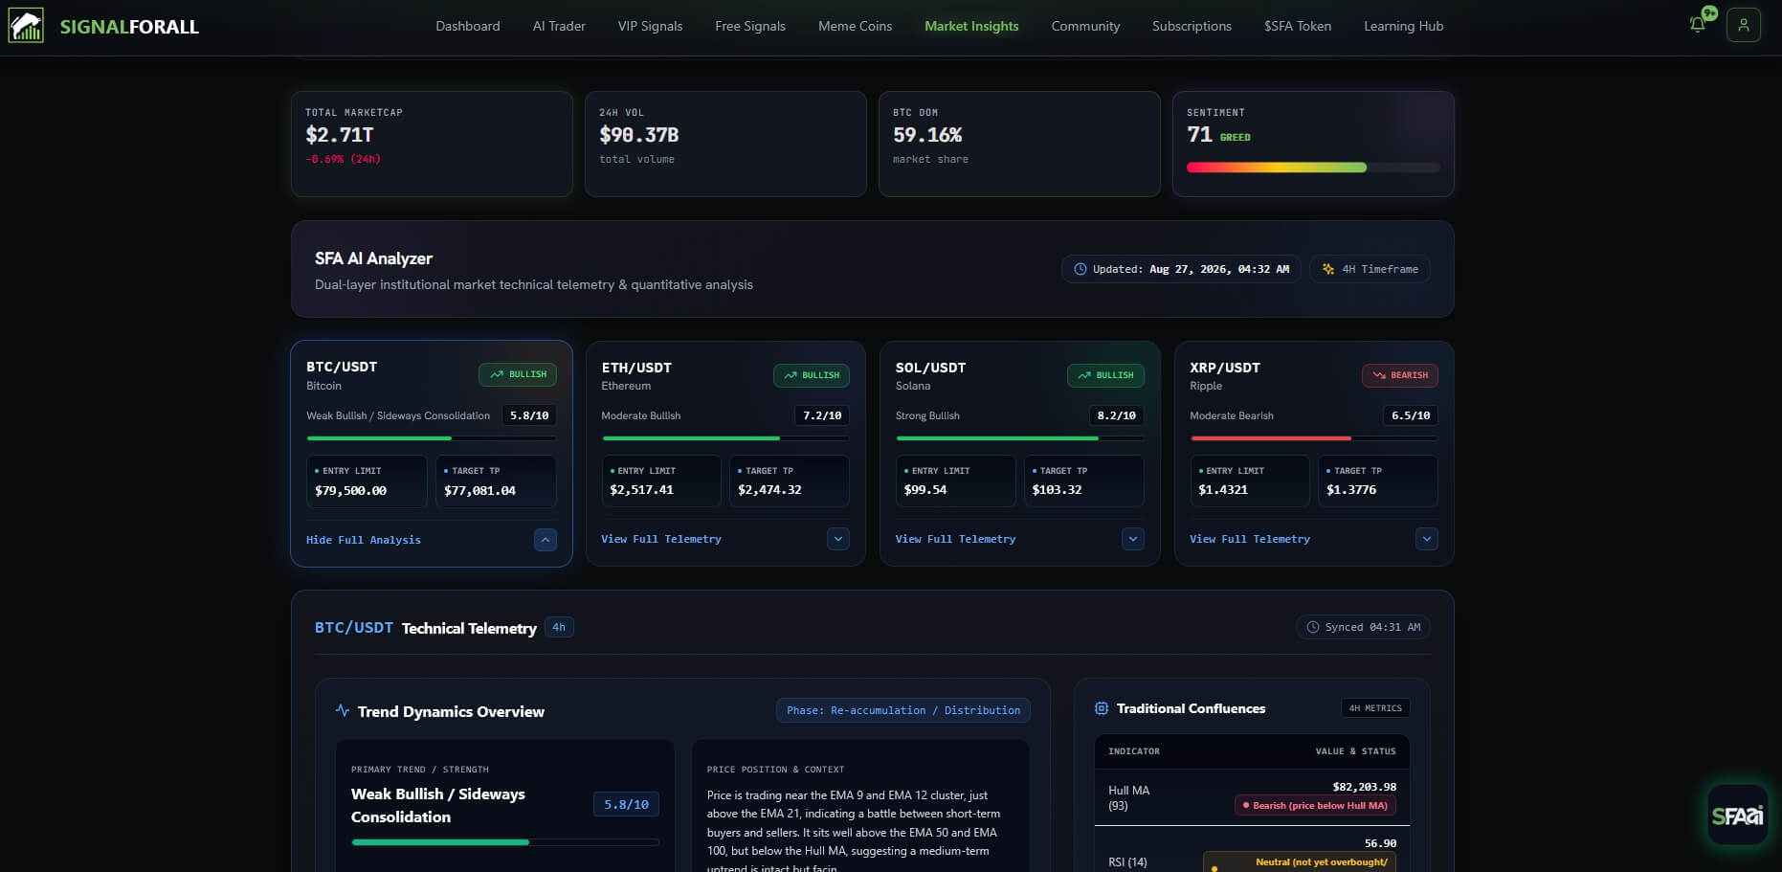Click the Traditional Confluences chip icon
Image resolution: width=1782 pixels, height=872 pixels.
1102,708
